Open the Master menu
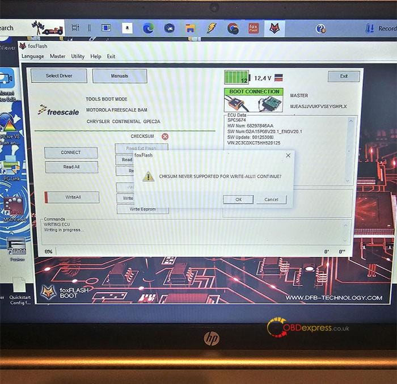Viewport: 397px width, 384px height. (57, 56)
